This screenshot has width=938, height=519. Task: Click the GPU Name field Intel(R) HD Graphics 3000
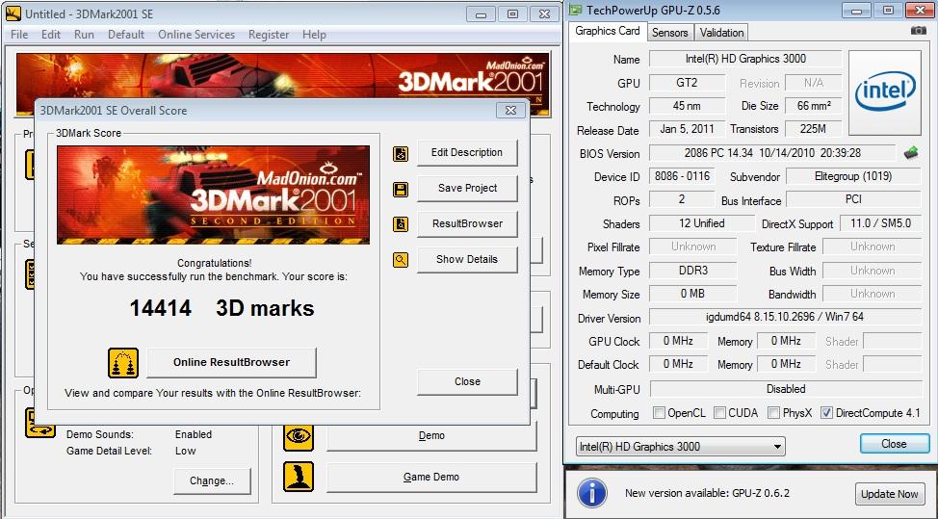(x=745, y=59)
